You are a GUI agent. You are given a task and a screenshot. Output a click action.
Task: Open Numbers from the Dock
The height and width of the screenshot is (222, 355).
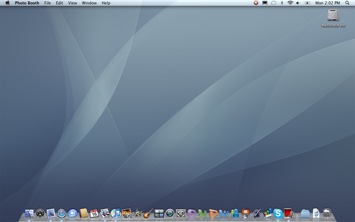tap(267, 213)
